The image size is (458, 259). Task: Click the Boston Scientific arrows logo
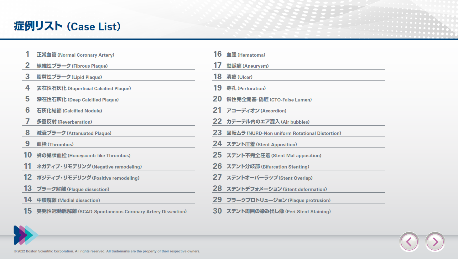(x=26, y=235)
